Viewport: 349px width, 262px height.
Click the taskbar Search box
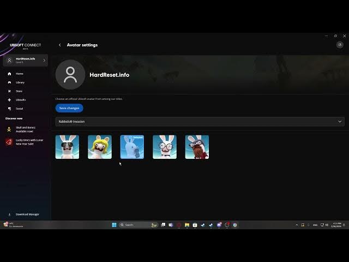[x=139, y=225]
